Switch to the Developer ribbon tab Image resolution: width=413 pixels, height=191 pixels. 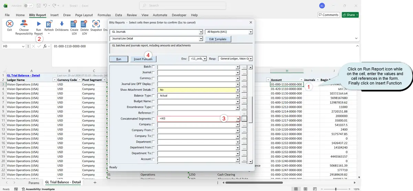coord(179,15)
